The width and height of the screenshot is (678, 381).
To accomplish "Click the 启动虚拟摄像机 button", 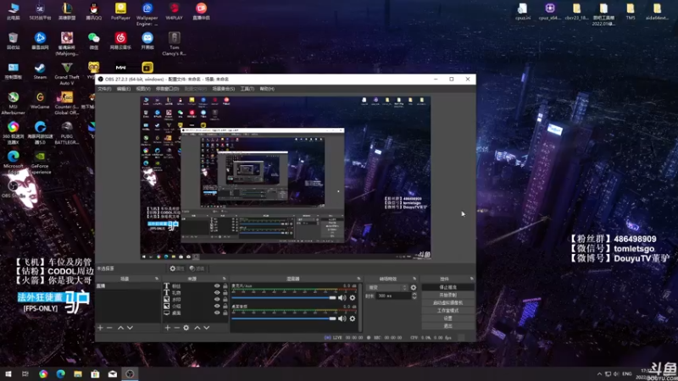I will [x=447, y=303].
